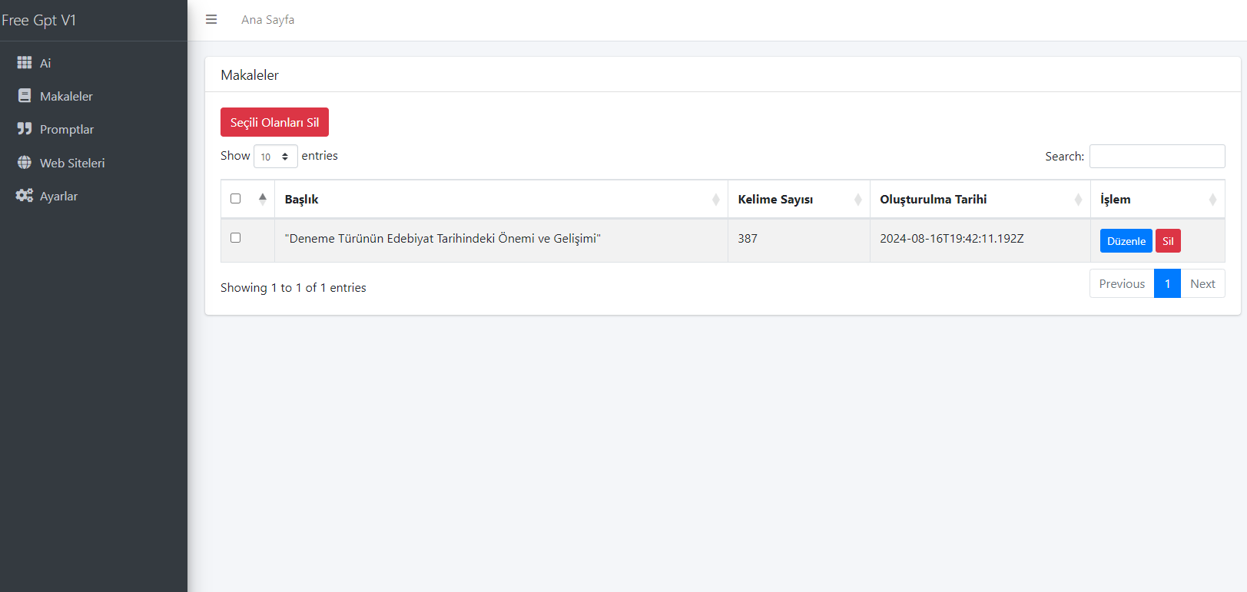
Task: Click the Makaleler book icon
Action: [25, 96]
